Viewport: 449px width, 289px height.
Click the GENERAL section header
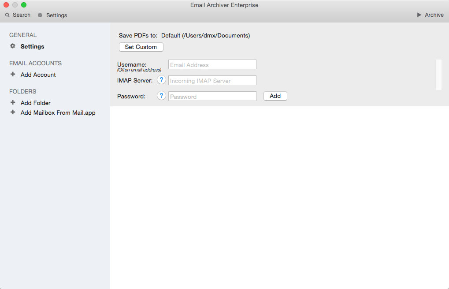pyautogui.click(x=23, y=35)
